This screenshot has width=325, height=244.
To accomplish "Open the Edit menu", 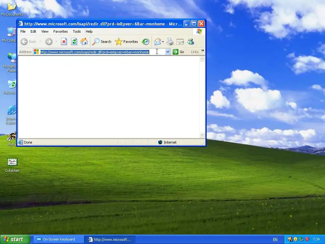I will (x=33, y=31).
